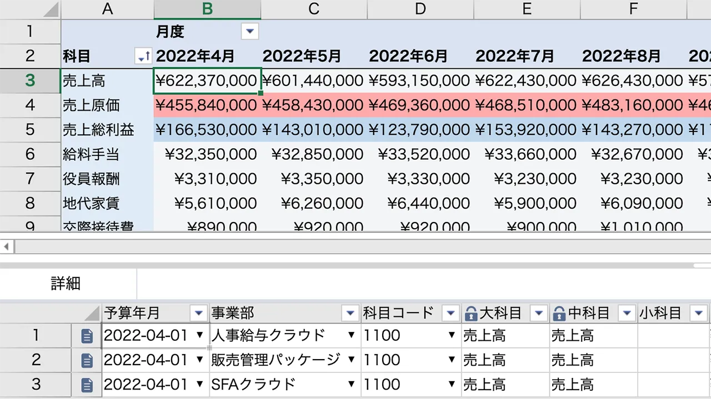Screen dimensions: 711x399
Task: Click the lock icon beside 大科目
Action: (471, 314)
